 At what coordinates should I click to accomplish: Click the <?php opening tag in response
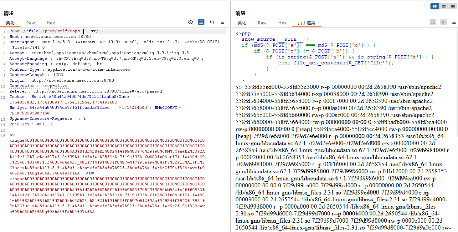pyautogui.click(x=243, y=33)
